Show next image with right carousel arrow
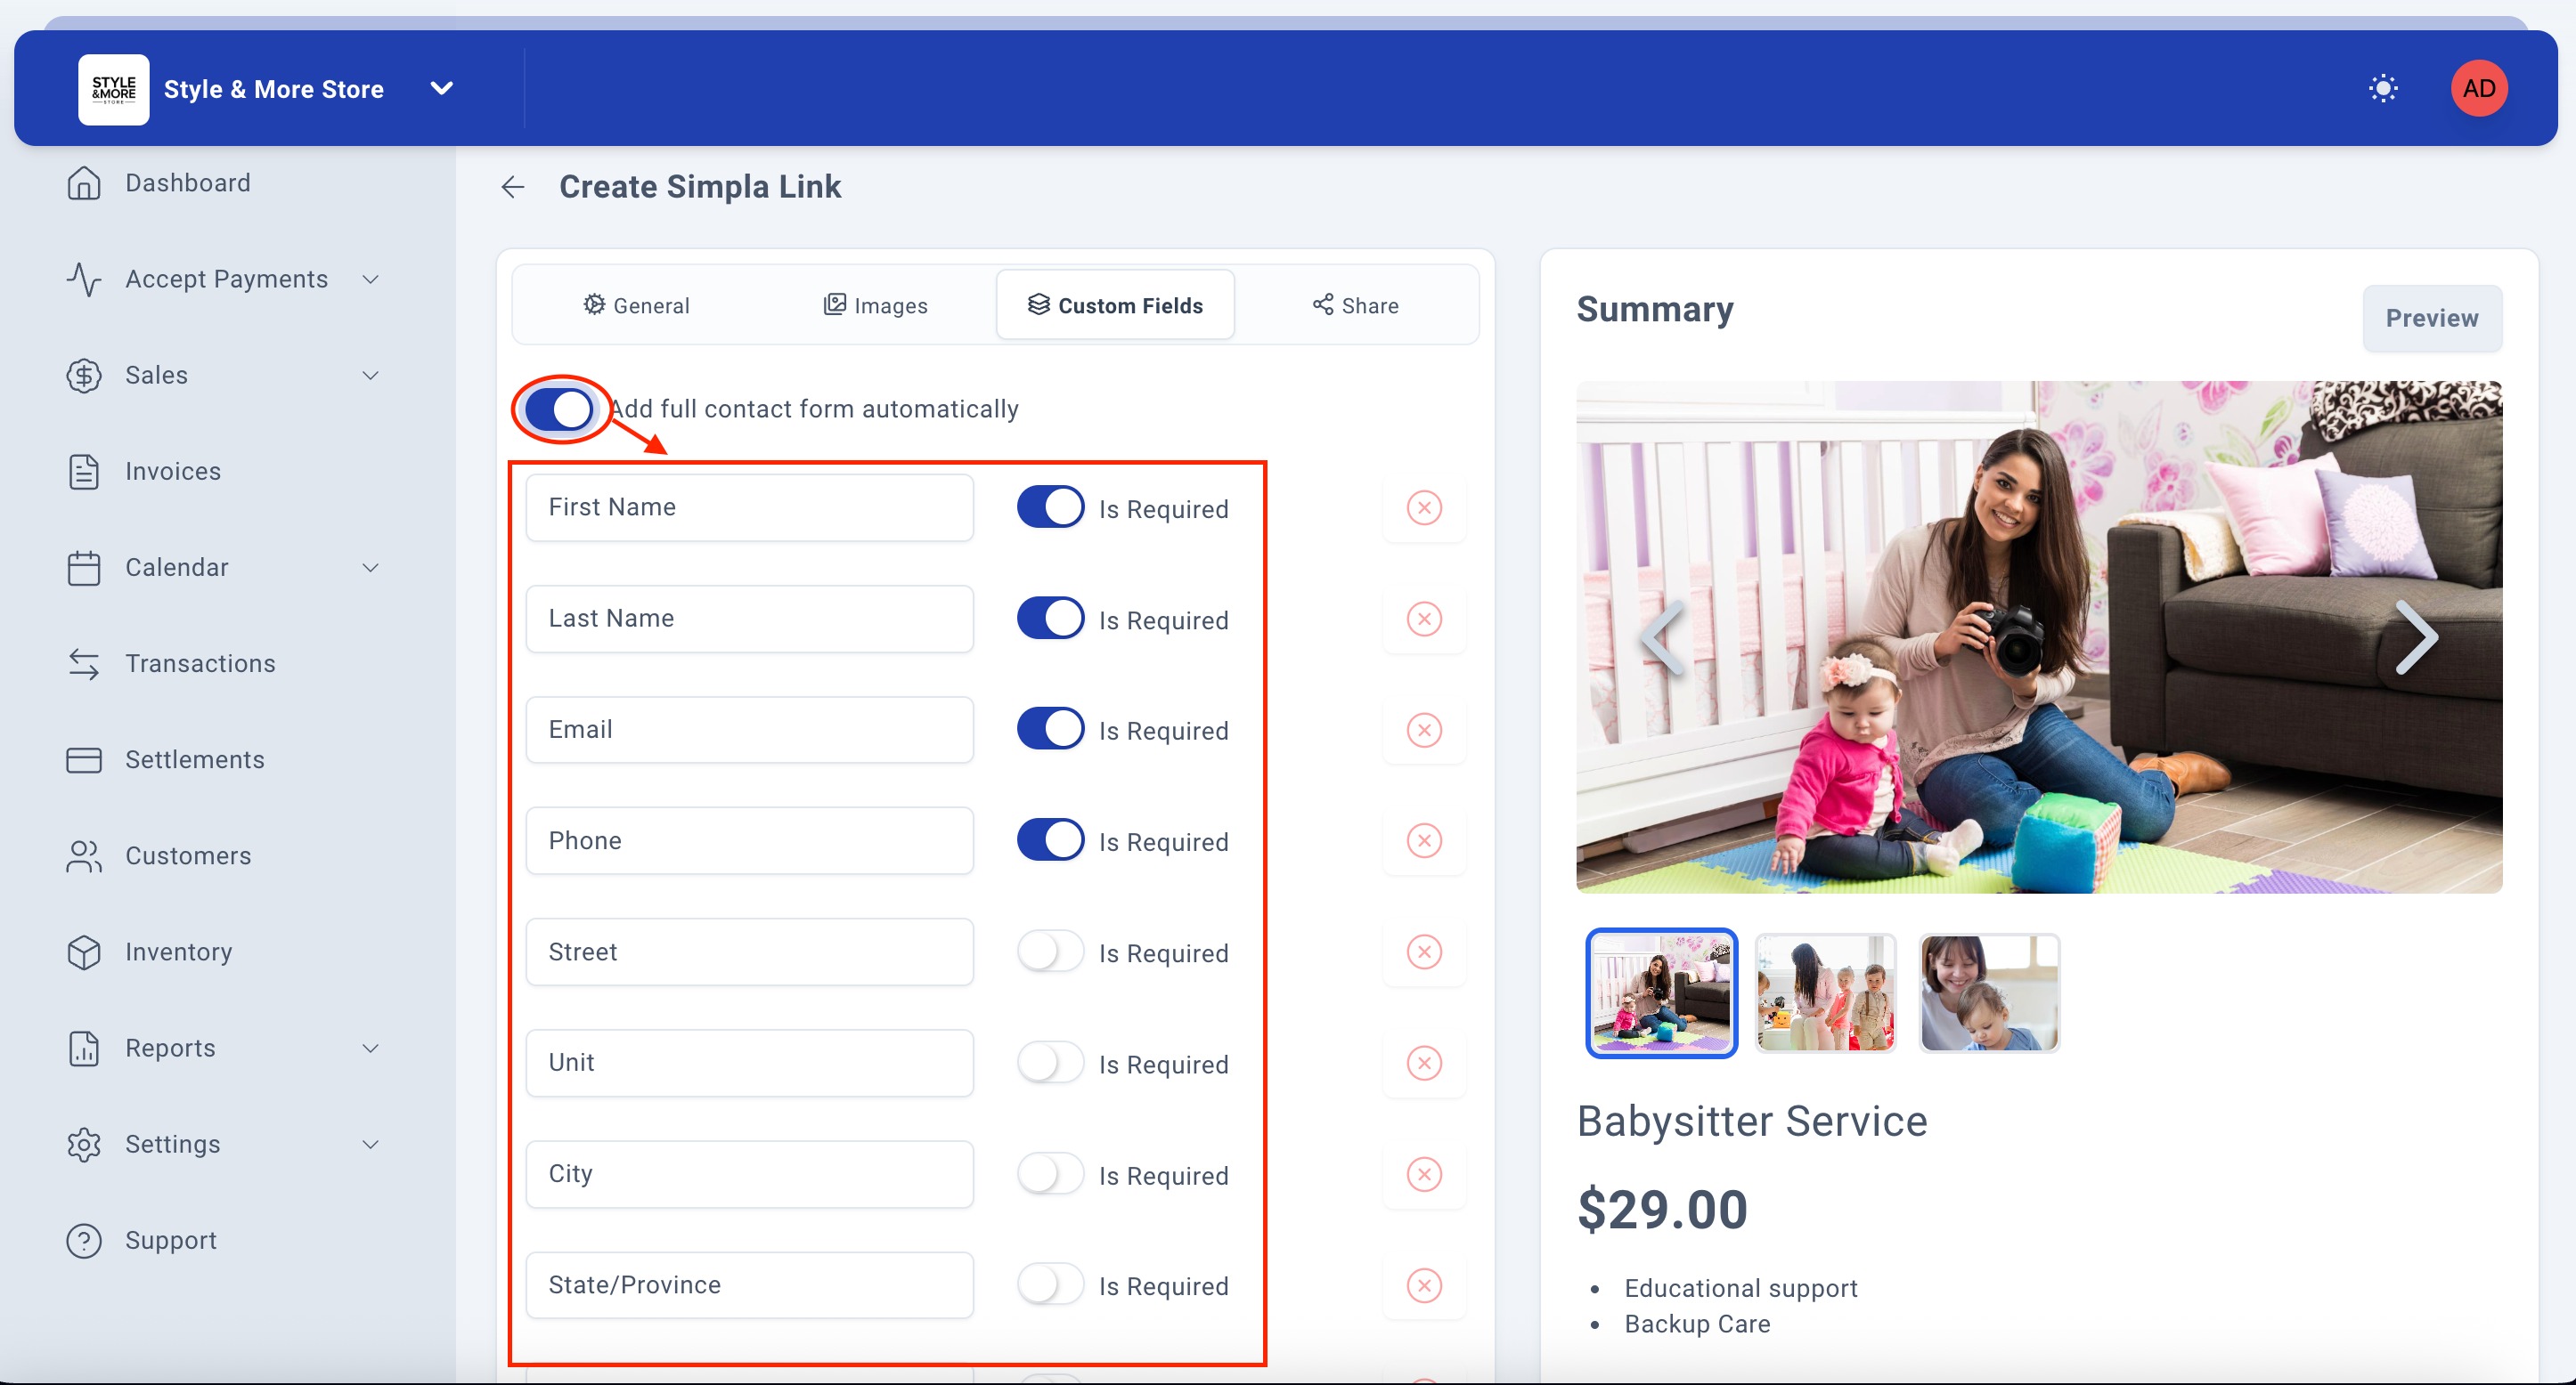 (x=2416, y=637)
